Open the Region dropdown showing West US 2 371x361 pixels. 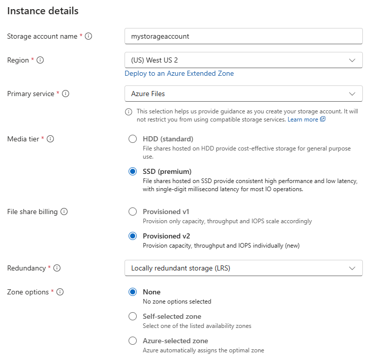pyautogui.click(x=243, y=60)
